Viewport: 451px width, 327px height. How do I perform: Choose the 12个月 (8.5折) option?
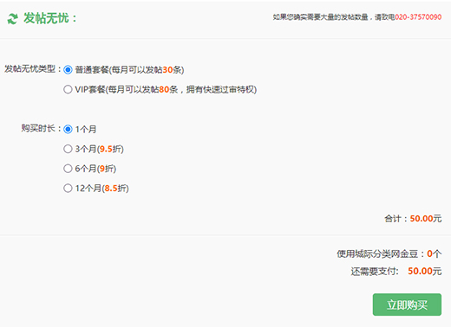click(68, 189)
